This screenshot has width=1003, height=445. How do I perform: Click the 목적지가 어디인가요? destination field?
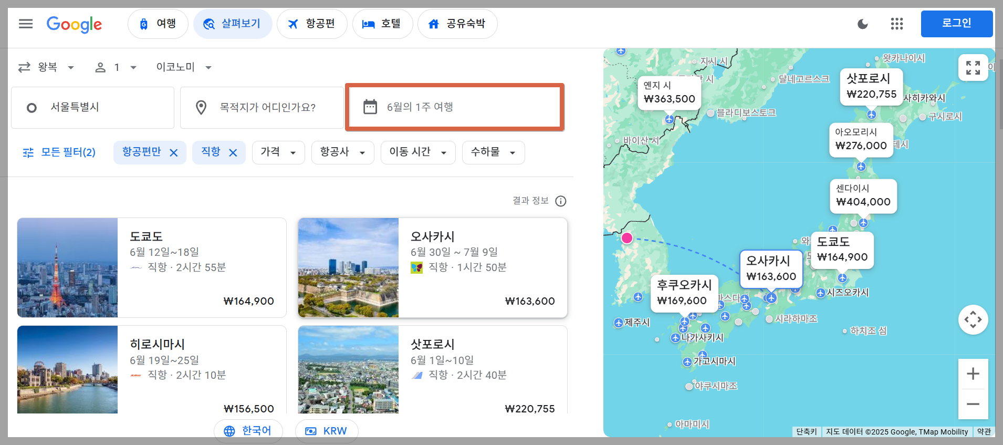(262, 108)
